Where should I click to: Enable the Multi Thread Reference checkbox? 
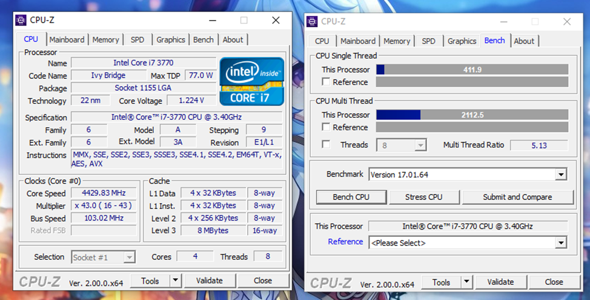pyautogui.click(x=326, y=127)
